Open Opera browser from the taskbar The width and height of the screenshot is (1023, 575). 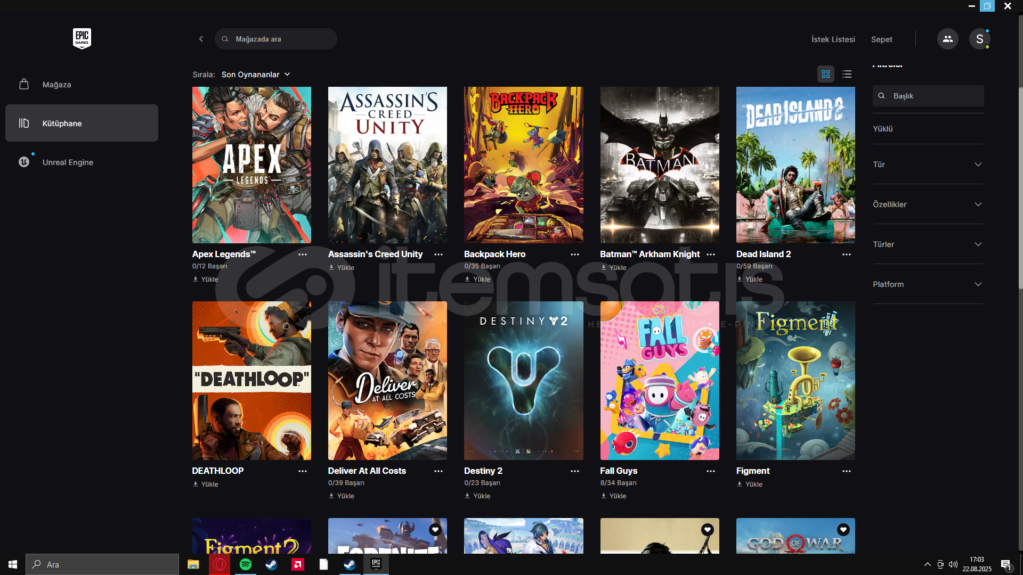[x=220, y=564]
